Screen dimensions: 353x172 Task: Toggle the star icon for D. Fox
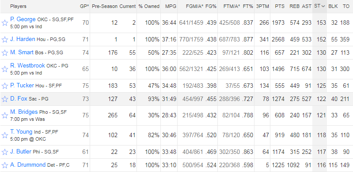pyautogui.click(x=5, y=99)
